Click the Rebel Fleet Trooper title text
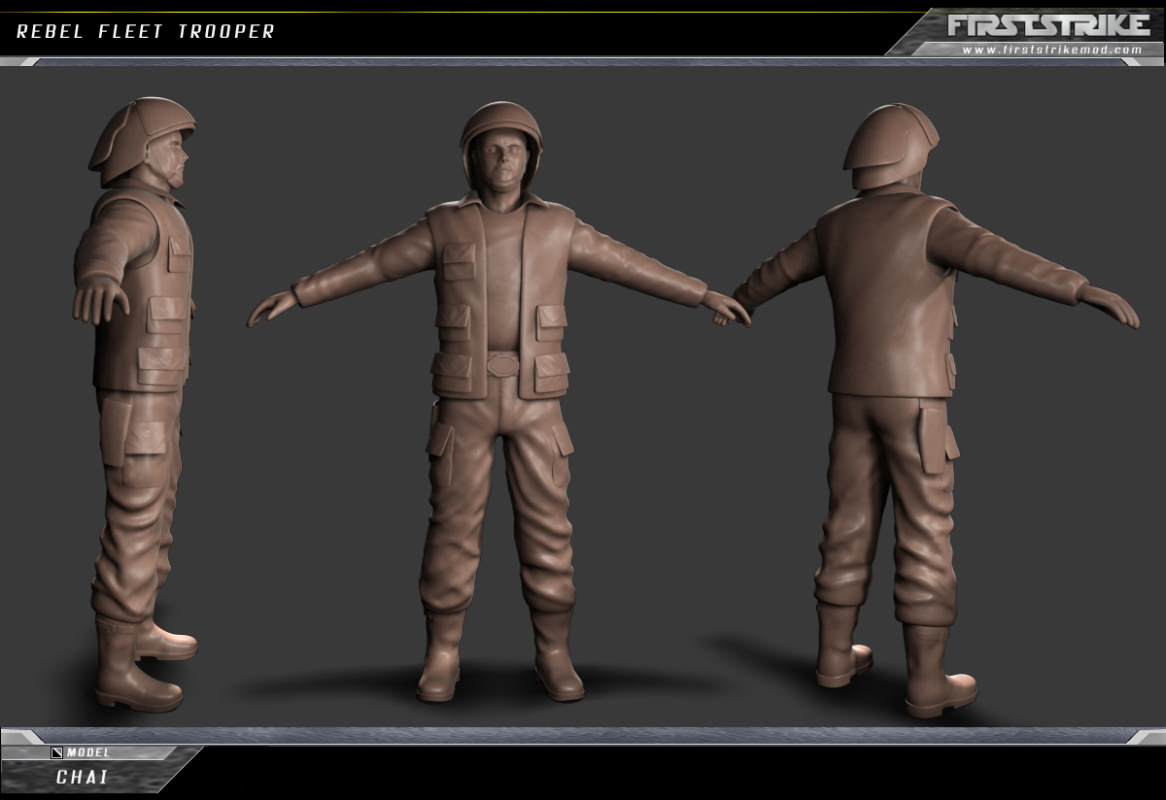Image resolution: width=1166 pixels, height=800 pixels. pos(146,31)
